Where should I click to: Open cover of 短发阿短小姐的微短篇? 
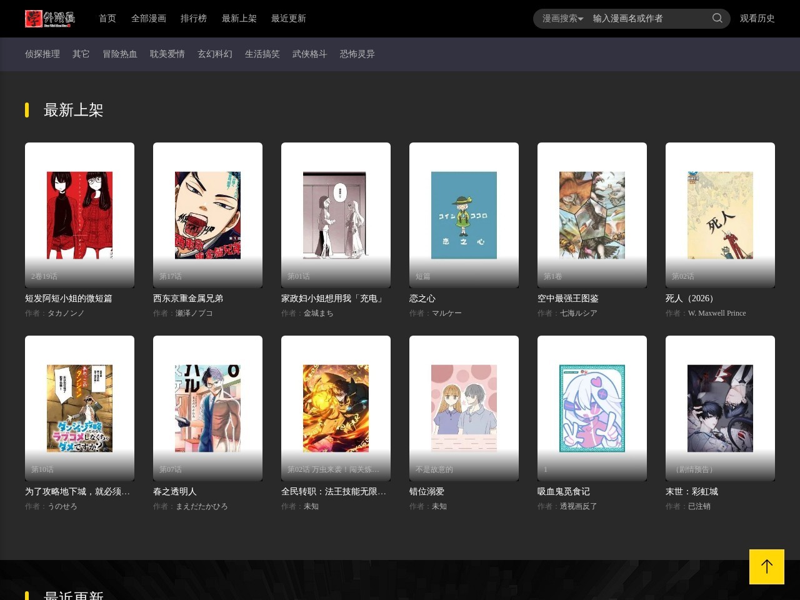coord(79,215)
